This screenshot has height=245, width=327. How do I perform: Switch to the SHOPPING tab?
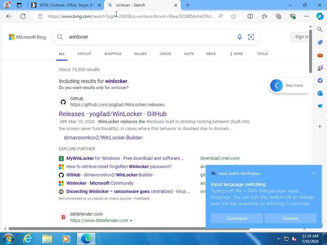pyautogui.click(x=113, y=54)
